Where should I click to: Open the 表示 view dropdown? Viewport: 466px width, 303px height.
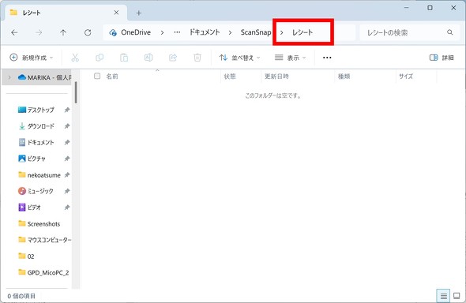pos(290,58)
